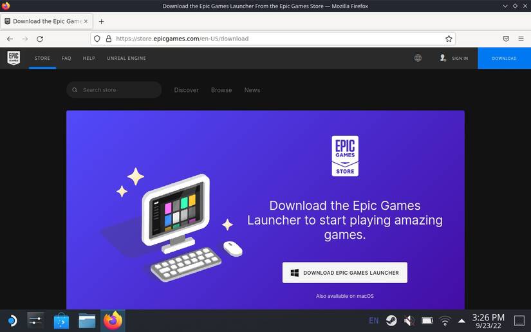This screenshot has height=332, width=531.
Task: Open the FAQ nav item
Action: 66,58
